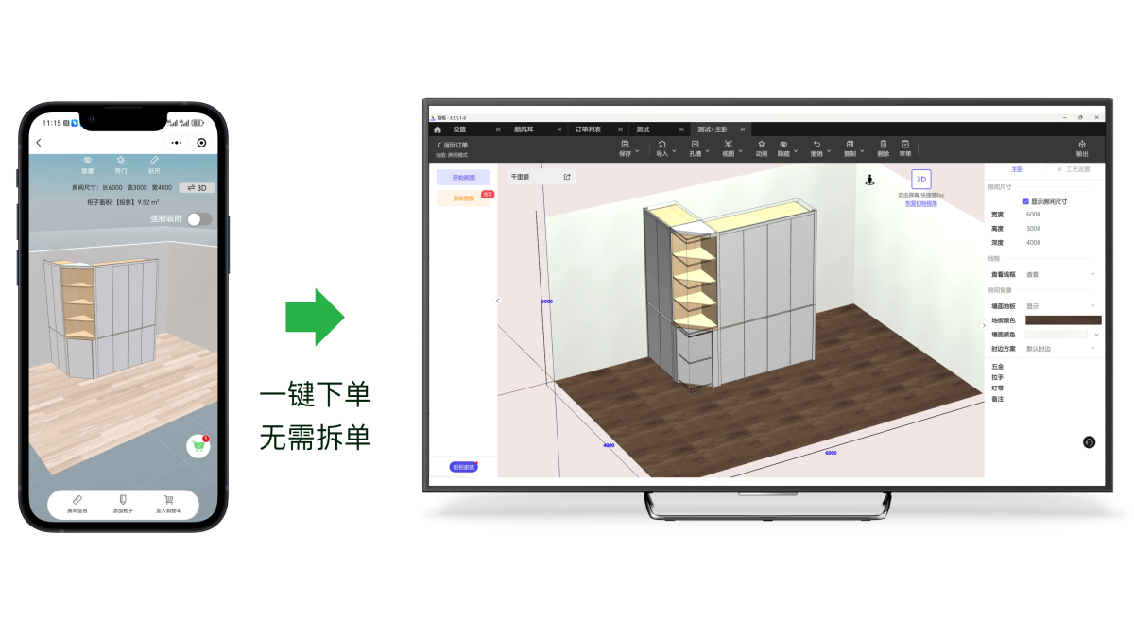Click the 保存 save icon in toolbar
Image resolution: width=1134 pixels, height=638 pixels.
(625, 145)
